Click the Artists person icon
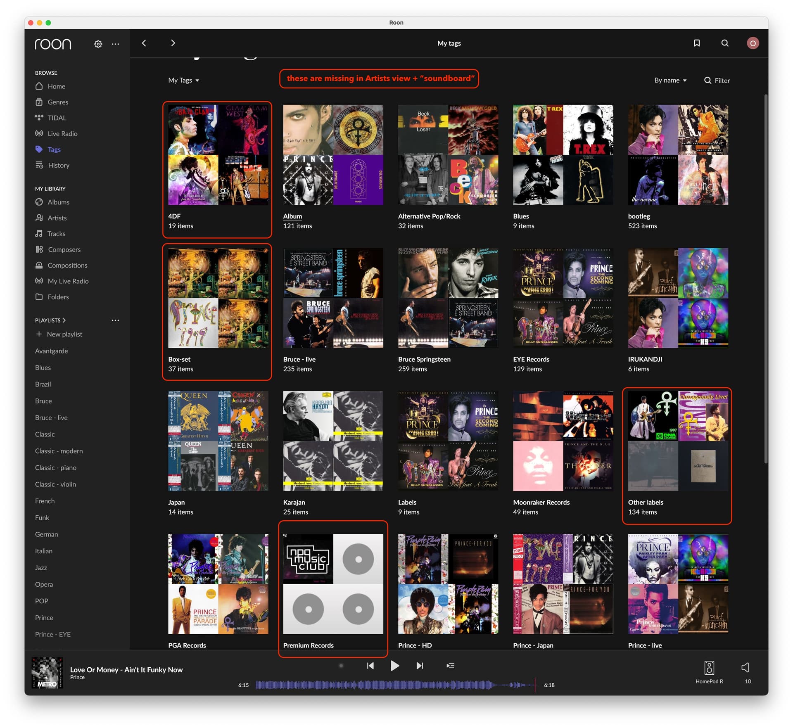Image resolution: width=793 pixels, height=728 pixels. point(39,218)
